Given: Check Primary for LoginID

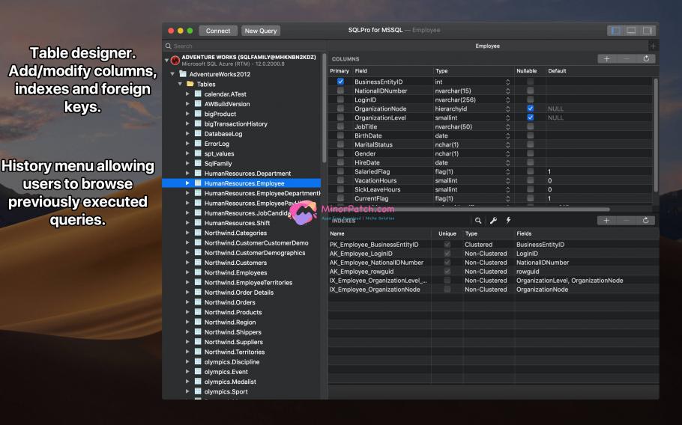Looking at the screenshot, I should point(340,100).
